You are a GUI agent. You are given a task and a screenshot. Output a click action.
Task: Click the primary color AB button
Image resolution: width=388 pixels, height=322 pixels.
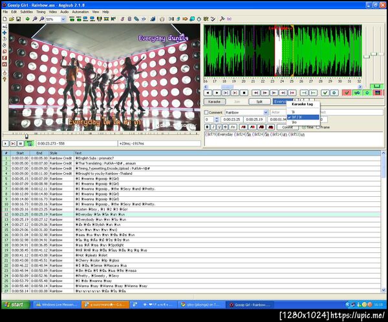243,127
